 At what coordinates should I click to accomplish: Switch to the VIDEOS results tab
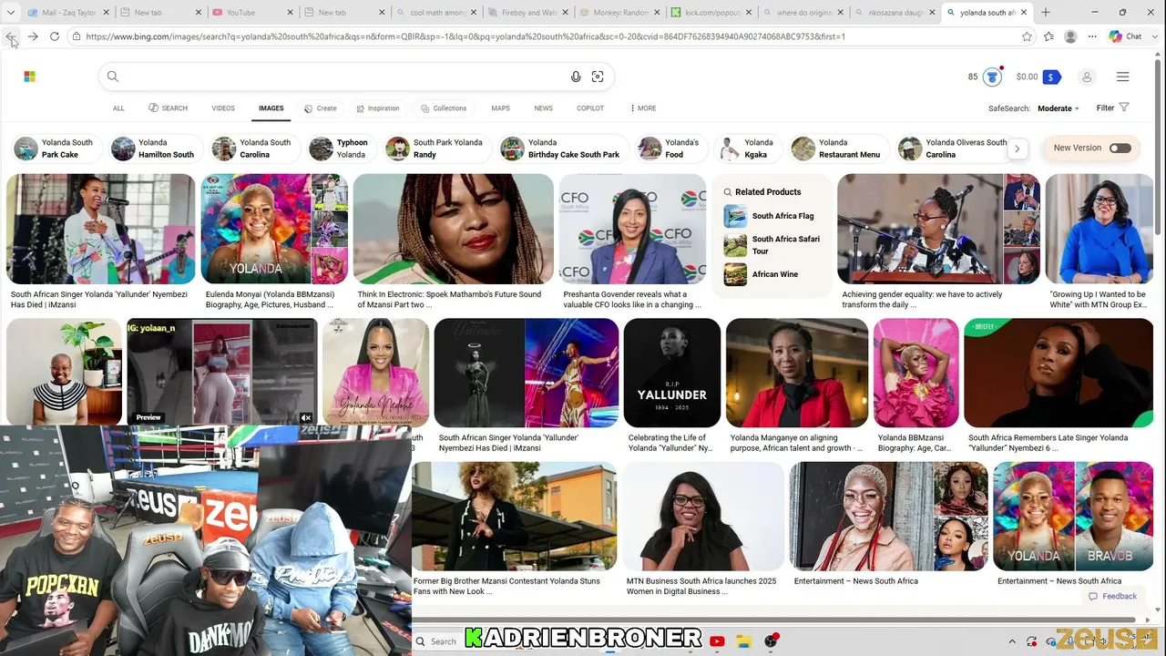tap(223, 108)
